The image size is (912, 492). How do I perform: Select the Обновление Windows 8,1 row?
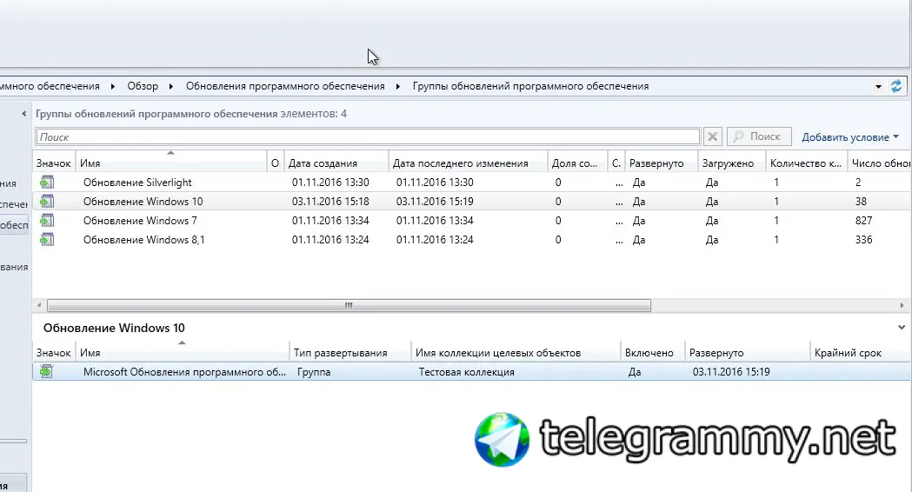coord(472,240)
